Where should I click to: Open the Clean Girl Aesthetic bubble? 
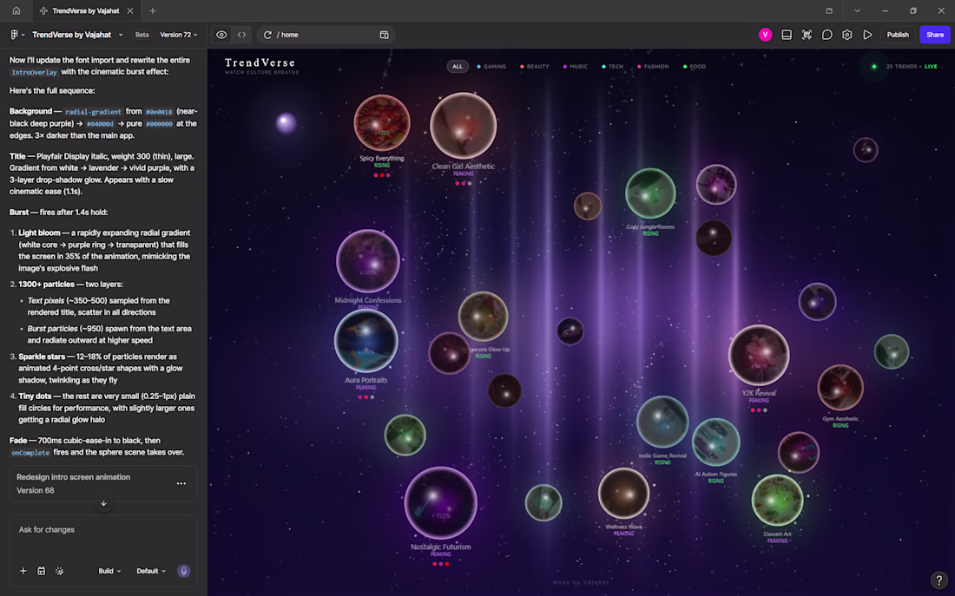coord(464,126)
